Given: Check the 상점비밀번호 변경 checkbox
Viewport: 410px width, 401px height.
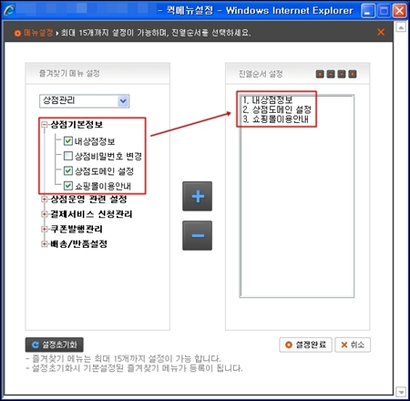Looking at the screenshot, I should click(68, 156).
